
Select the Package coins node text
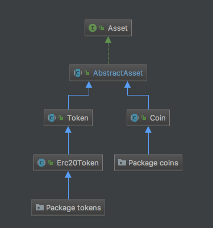153,163
